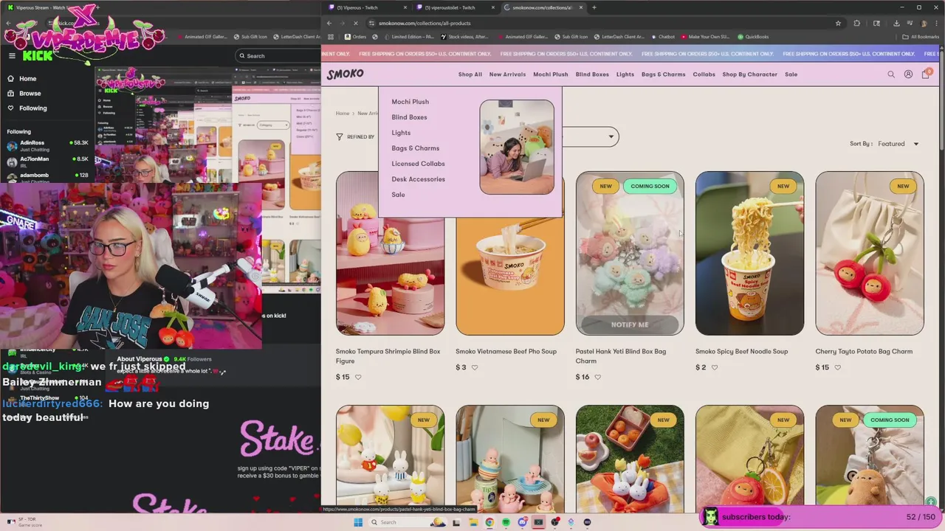Open the Kick hamburger menu icon

(12, 55)
